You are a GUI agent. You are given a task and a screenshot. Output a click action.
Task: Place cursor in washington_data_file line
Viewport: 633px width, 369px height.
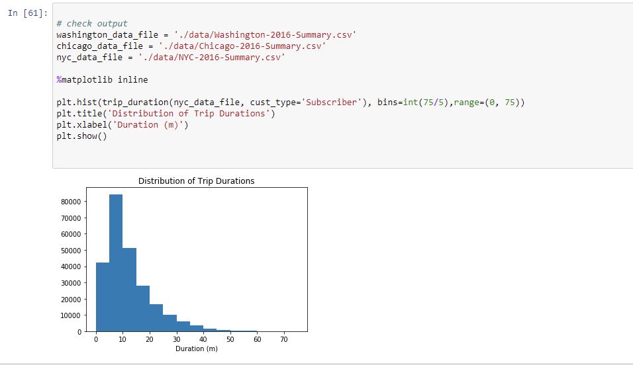click(x=207, y=34)
